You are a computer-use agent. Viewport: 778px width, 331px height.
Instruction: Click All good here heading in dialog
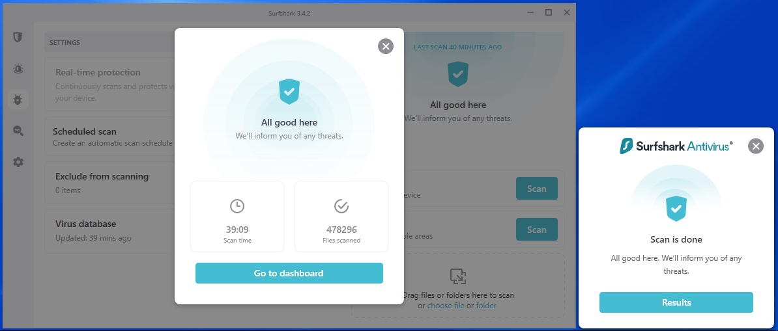[289, 122]
